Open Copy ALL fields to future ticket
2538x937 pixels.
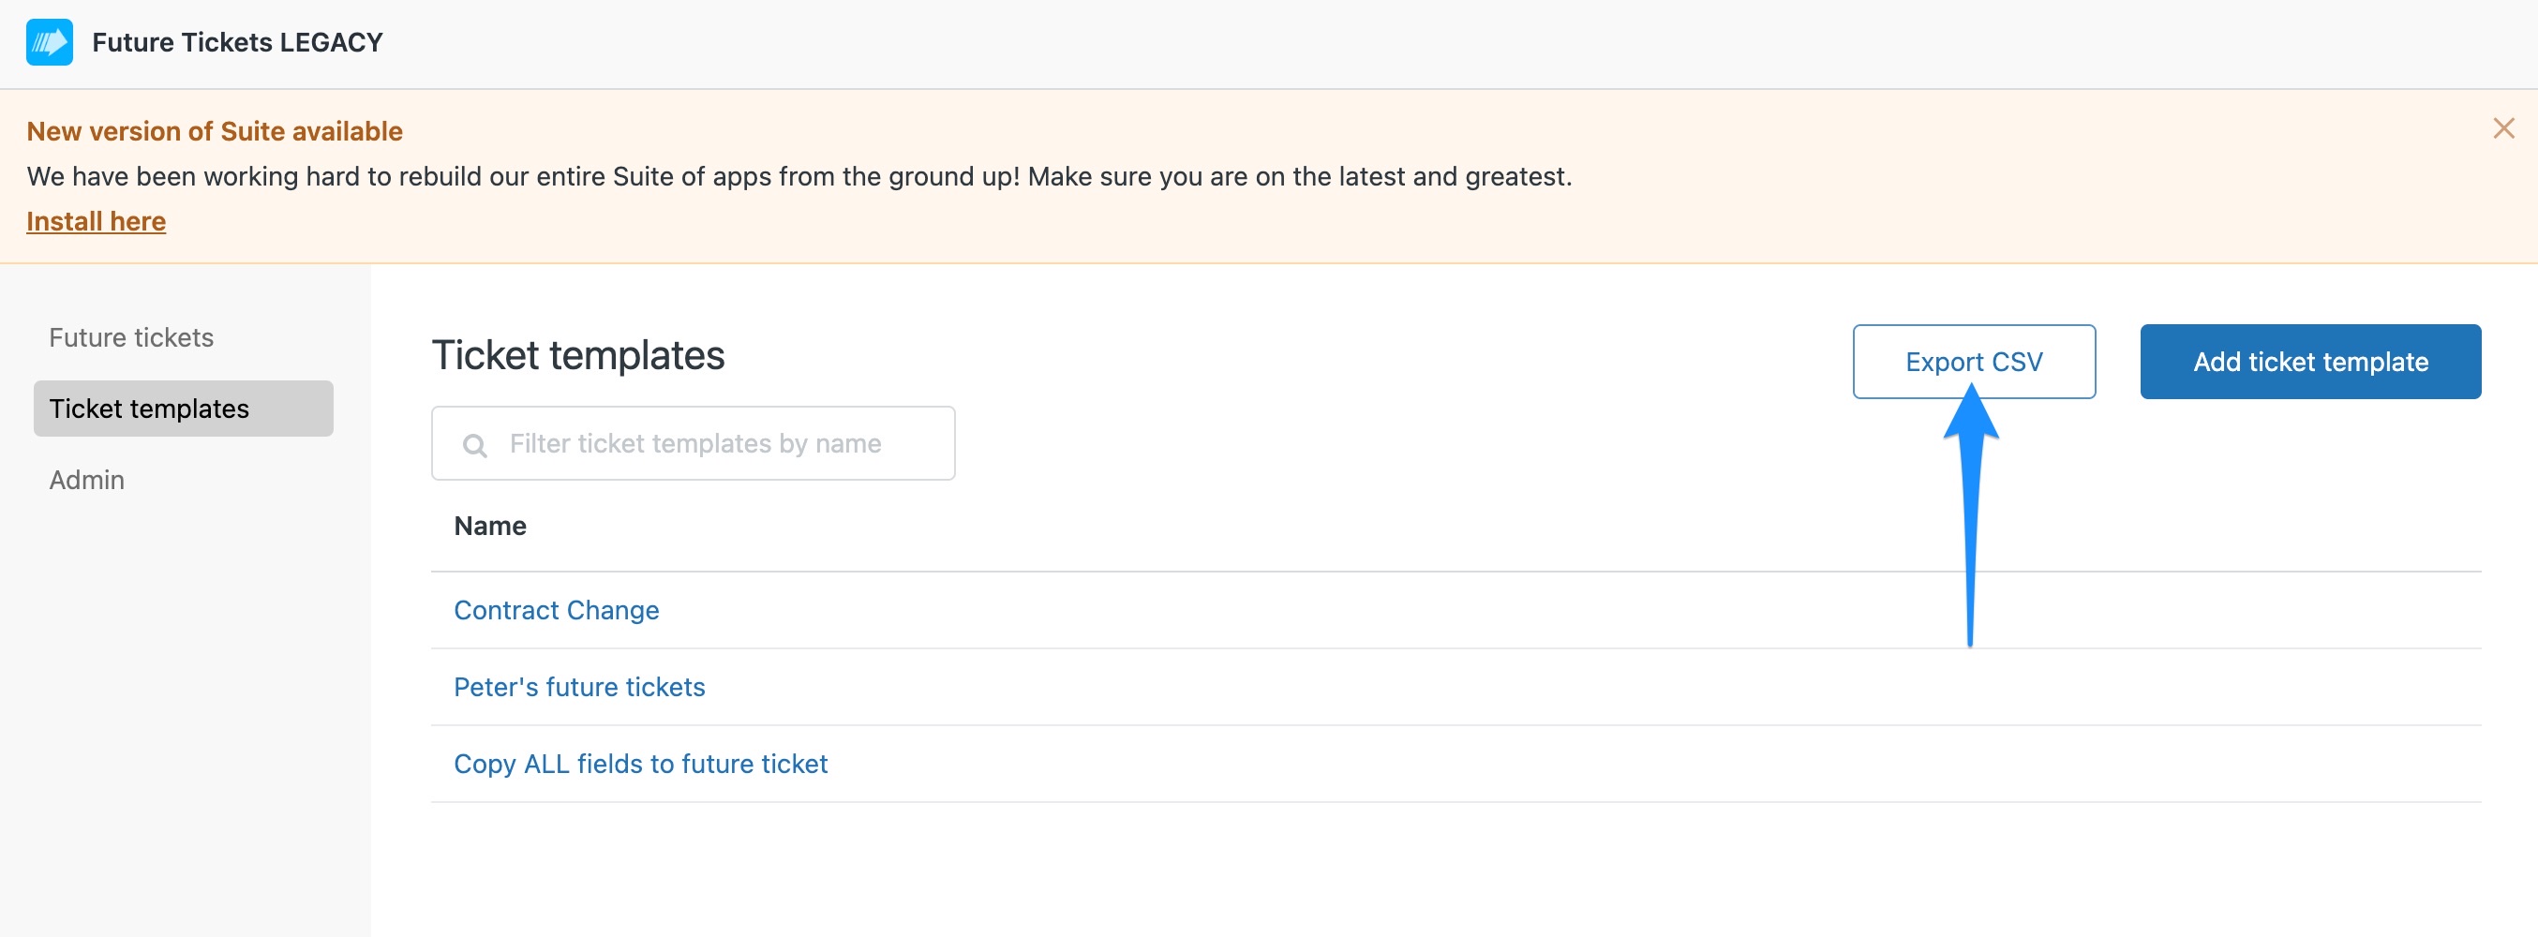pos(640,764)
